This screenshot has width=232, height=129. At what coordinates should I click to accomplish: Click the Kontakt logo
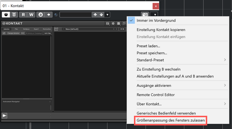point(13,23)
